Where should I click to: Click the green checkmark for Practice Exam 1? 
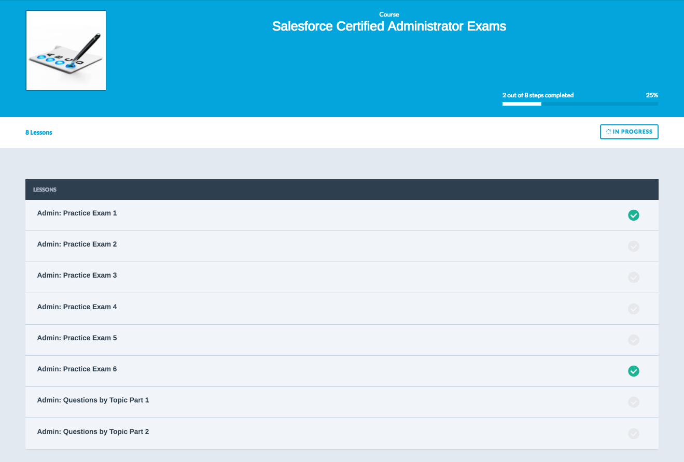[633, 215]
